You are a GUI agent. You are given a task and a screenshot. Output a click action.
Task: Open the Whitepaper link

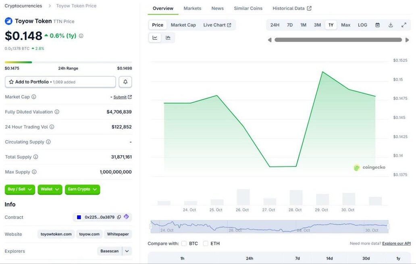click(x=118, y=234)
